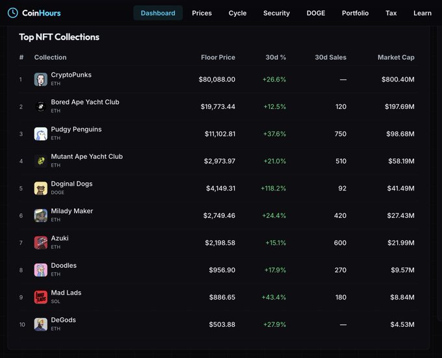
Task: Click the +27.9% change value
Action: [274, 324]
